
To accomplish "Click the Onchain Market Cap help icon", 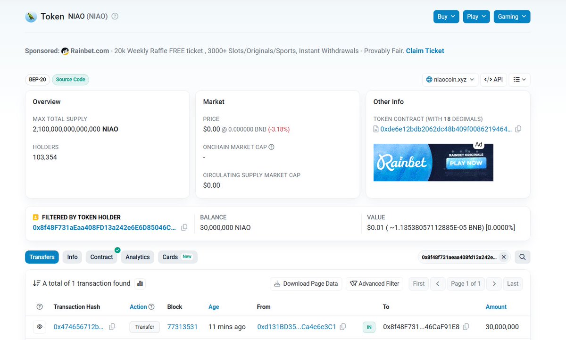I will [271, 147].
